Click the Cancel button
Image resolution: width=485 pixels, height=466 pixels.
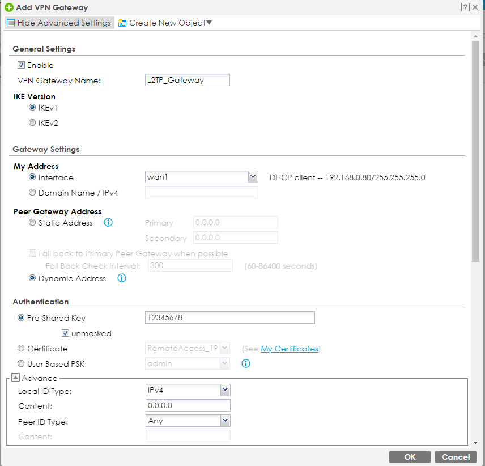[456, 457]
